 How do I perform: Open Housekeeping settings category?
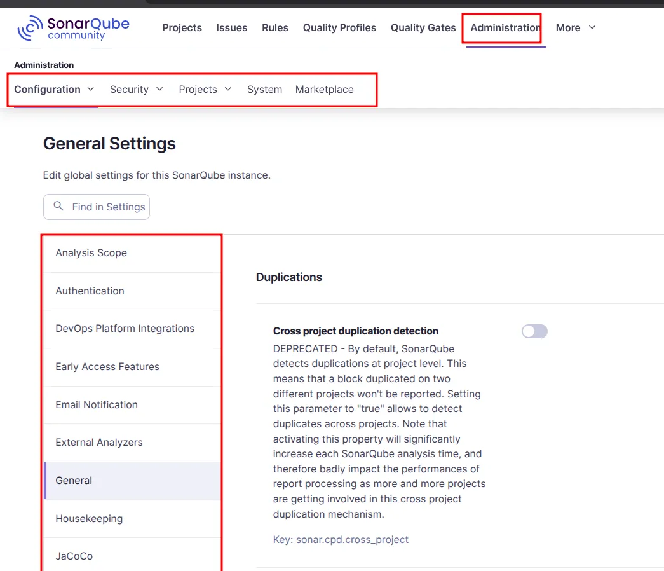click(133, 519)
